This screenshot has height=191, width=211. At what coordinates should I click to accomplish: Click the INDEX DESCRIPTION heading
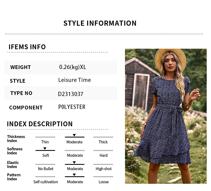40,124
